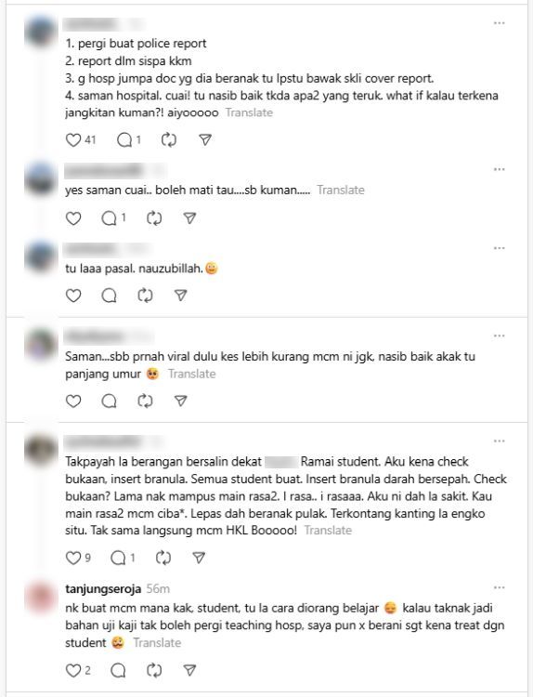Like the 'Takpayah la berangan' comment with 9 likes

click(73, 558)
